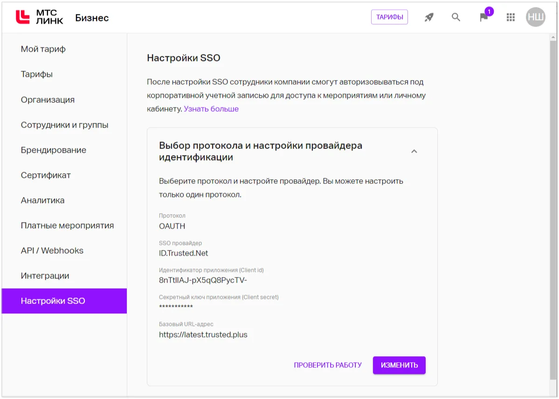Click the flag notifications icon with badge
The height and width of the screenshot is (399, 559).
click(x=483, y=17)
